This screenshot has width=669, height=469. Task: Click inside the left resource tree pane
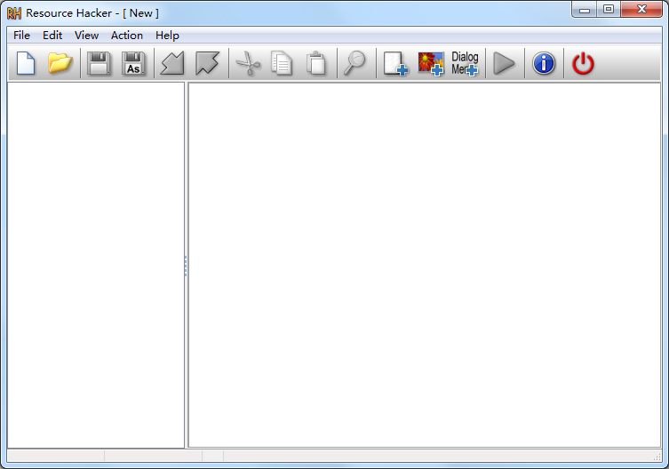(x=96, y=265)
